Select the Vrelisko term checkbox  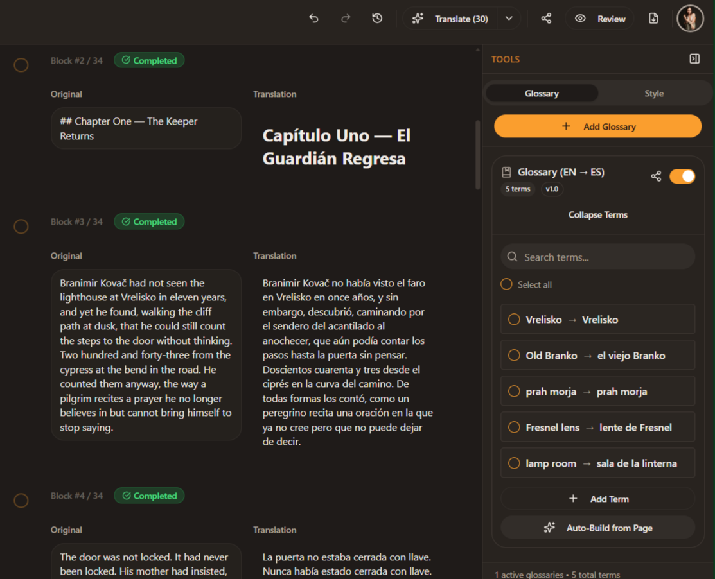click(x=514, y=319)
